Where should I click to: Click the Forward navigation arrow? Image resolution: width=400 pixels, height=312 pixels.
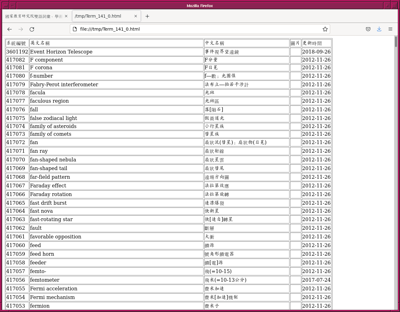click(21, 29)
